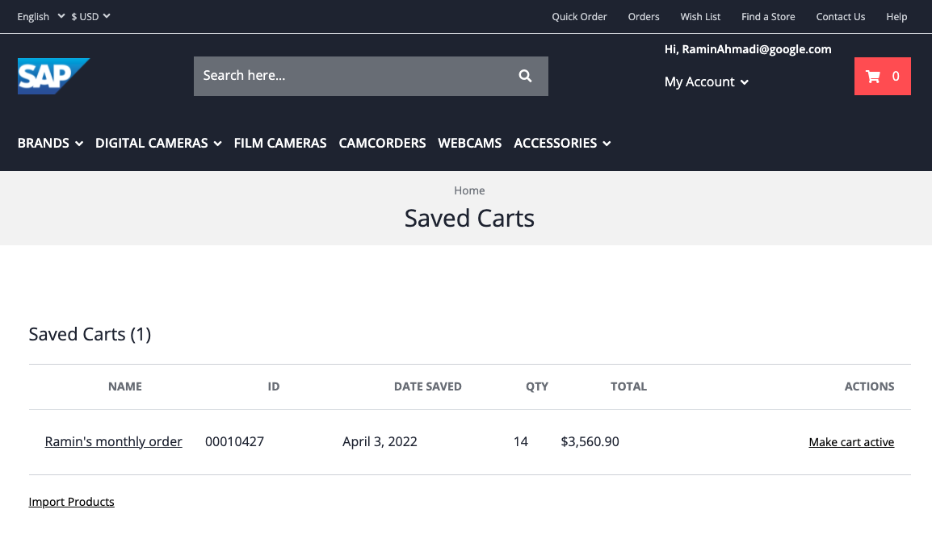The width and height of the screenshot is (932, 547).
Task: Select the Webcams category
Action: click(470, 143)
